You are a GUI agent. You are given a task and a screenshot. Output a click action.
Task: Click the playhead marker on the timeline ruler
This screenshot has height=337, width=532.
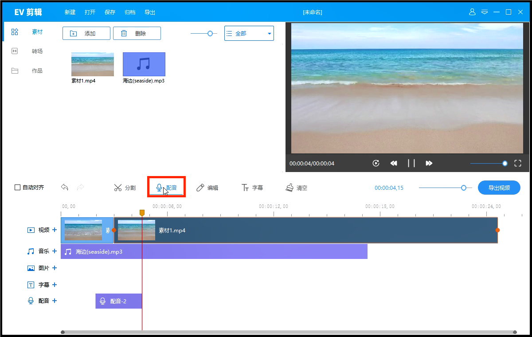[142, 213]
